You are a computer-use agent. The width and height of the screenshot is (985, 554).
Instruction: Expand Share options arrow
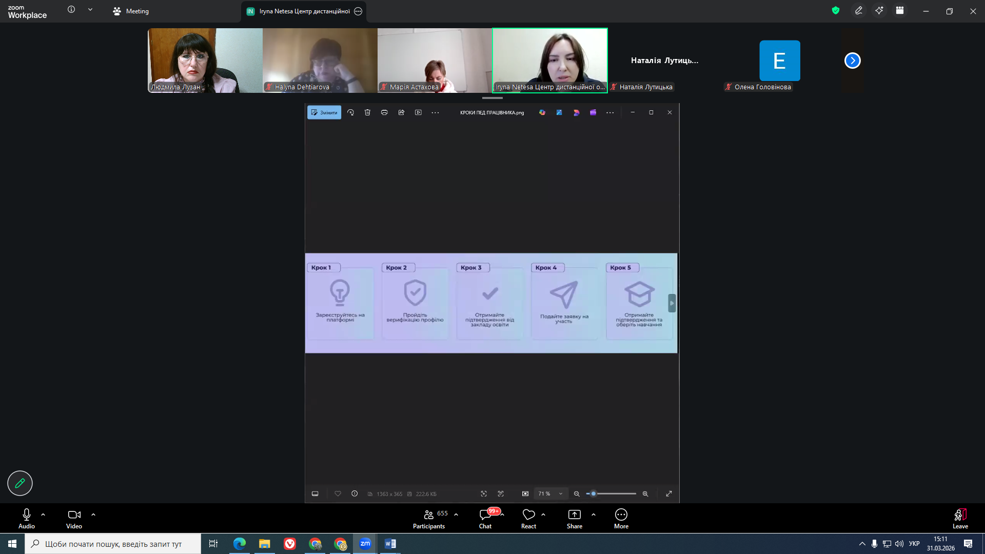594,515
